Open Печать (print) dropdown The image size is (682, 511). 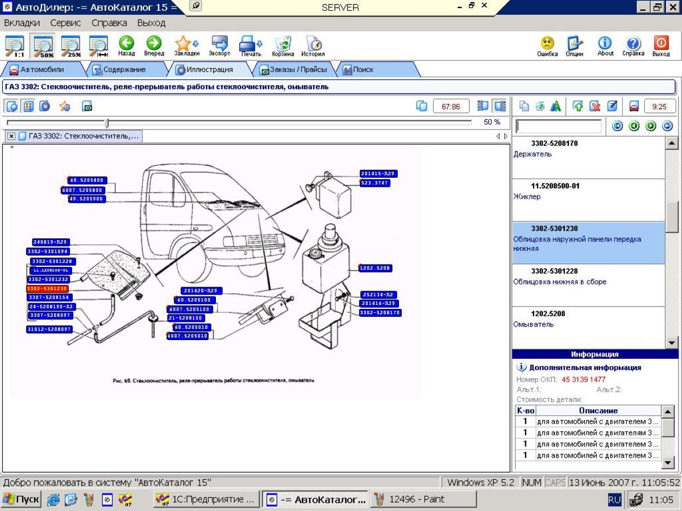[x=251, y=45]
